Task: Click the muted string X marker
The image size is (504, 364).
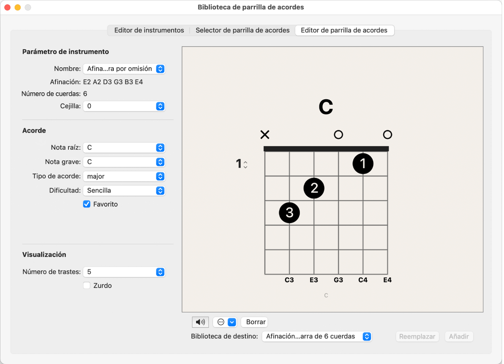Action: pos(265,135)
